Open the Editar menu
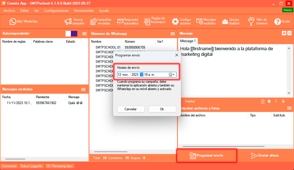The height and width of the screenshot is (170, 294). tap(25, 11)
